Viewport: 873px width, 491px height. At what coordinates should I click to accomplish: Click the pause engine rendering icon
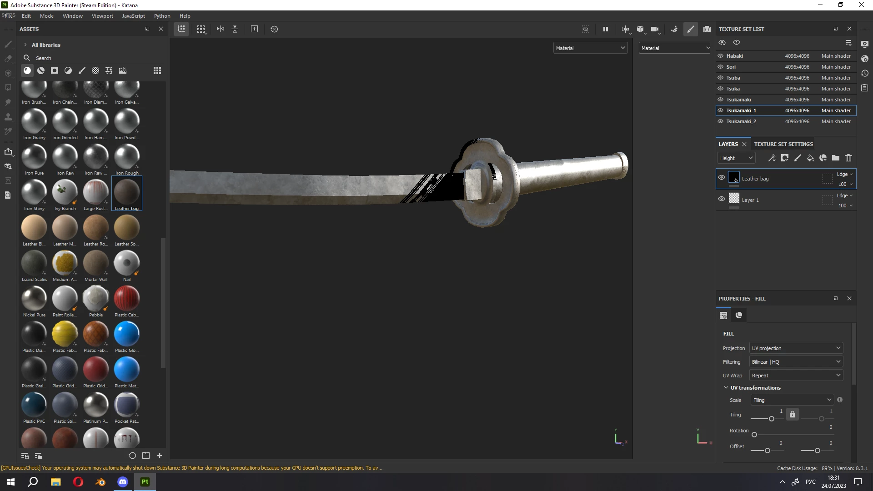pos(606,29)
